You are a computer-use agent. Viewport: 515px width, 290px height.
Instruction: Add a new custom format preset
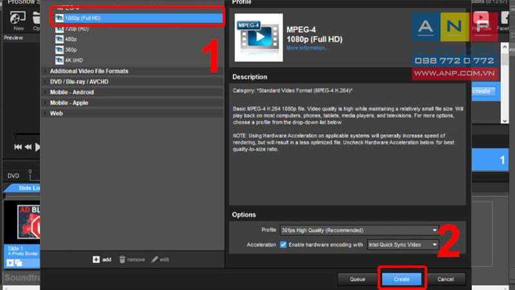(102, 260)
